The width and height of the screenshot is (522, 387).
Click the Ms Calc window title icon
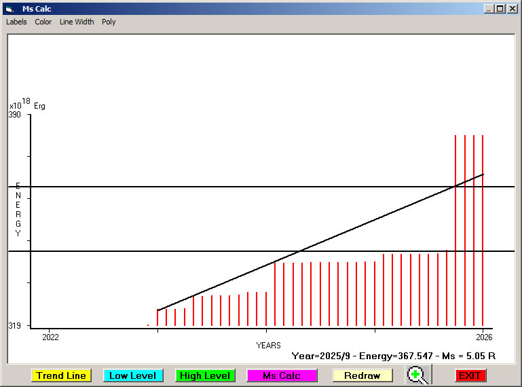(10, 9)
